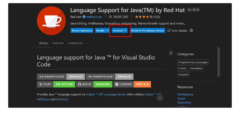Click the download cloud icon next to 38,497,365
The width and height of the screenshot is (240, 120).
tap(110, 17)
